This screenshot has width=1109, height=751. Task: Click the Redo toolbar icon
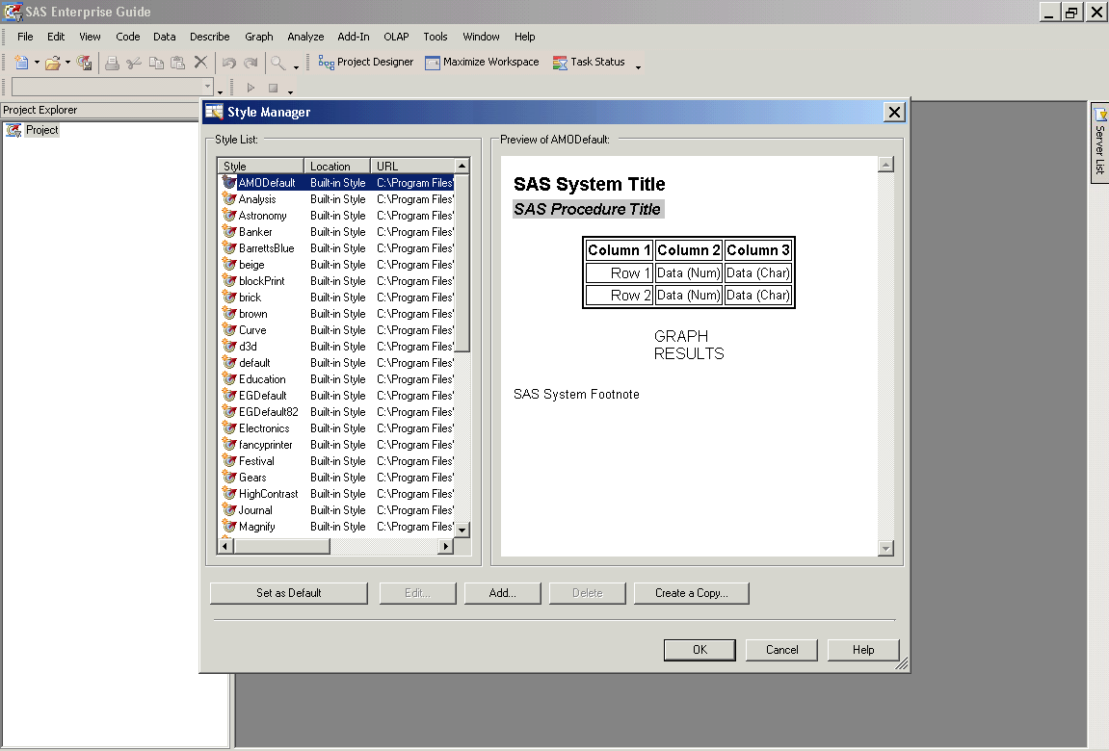pyautogui.click(x=251, y=63)
